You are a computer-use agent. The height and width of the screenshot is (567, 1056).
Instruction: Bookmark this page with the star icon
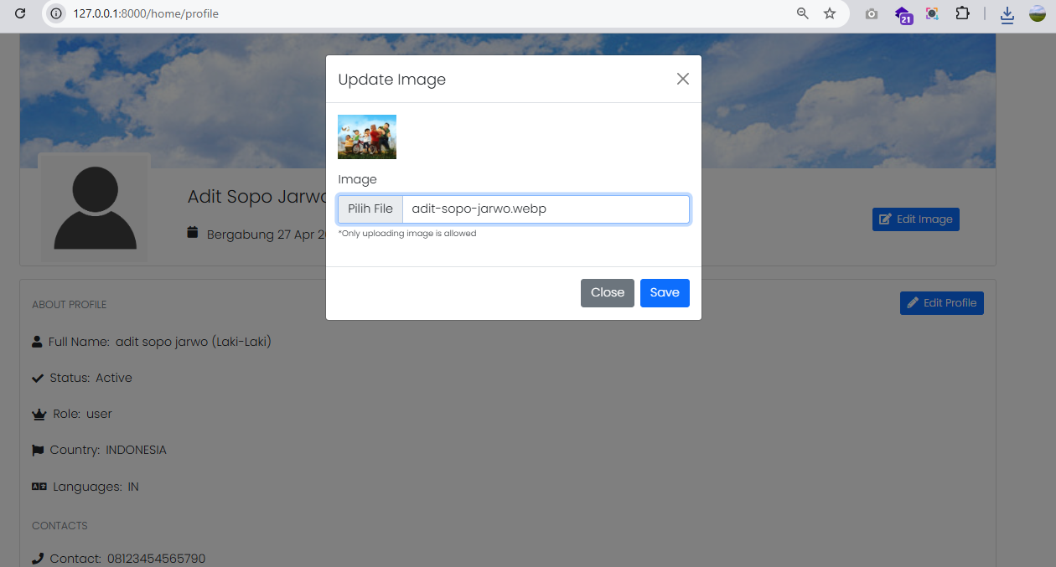click(x=830, y=13)
